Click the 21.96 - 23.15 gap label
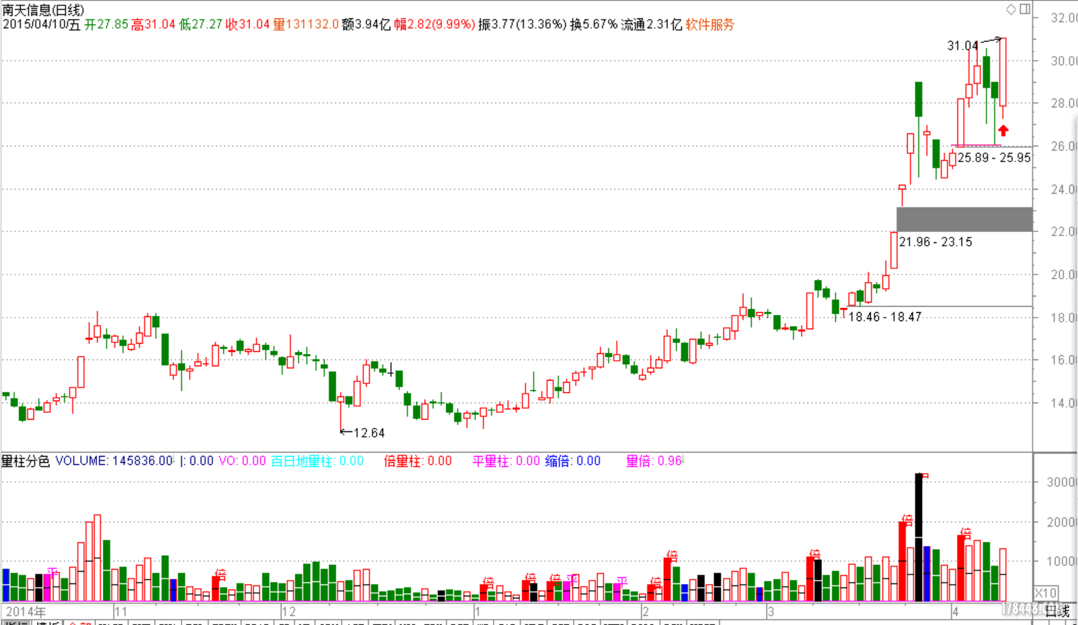Viewport: 1078px width, 625px height. (936, 242)
